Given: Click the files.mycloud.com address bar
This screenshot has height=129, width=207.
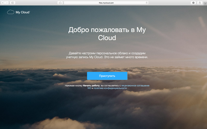Looking at the screenshot, I should (x=106, y=3).
